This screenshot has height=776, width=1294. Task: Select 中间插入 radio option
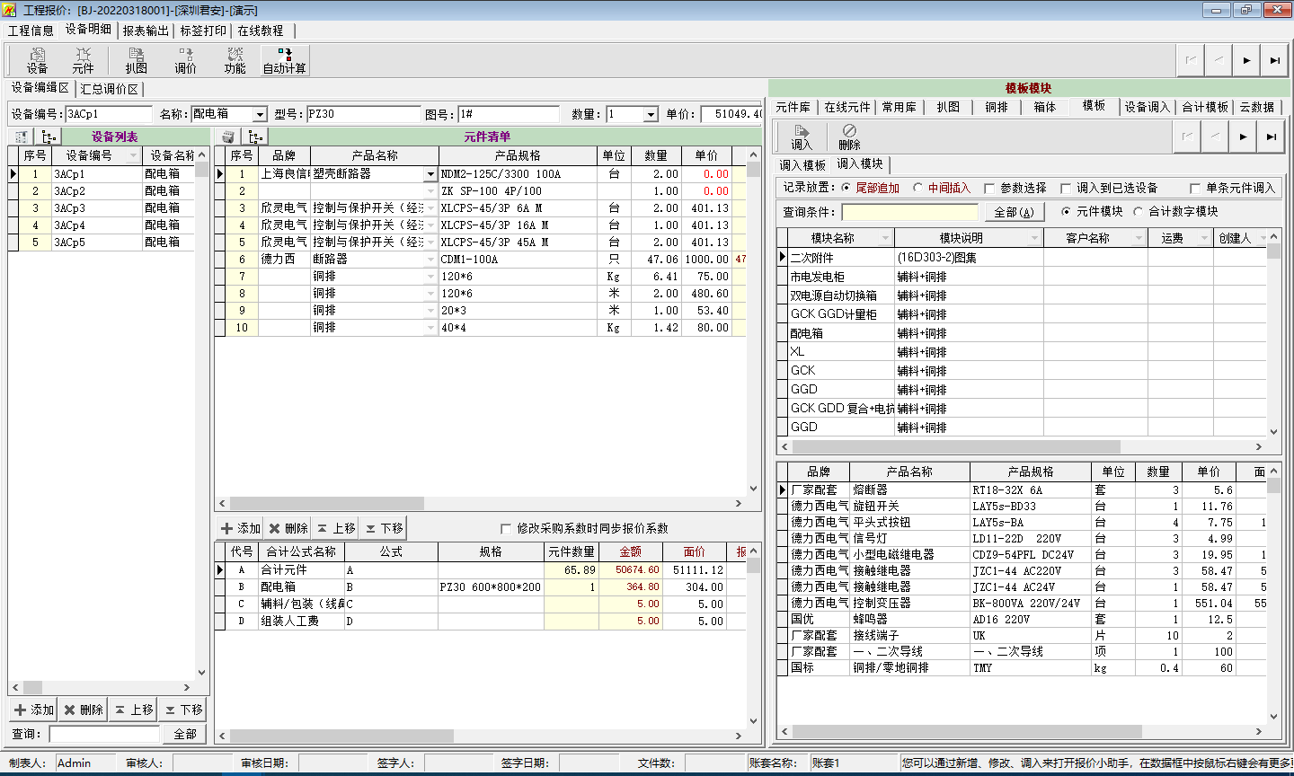tap(942, 188)
